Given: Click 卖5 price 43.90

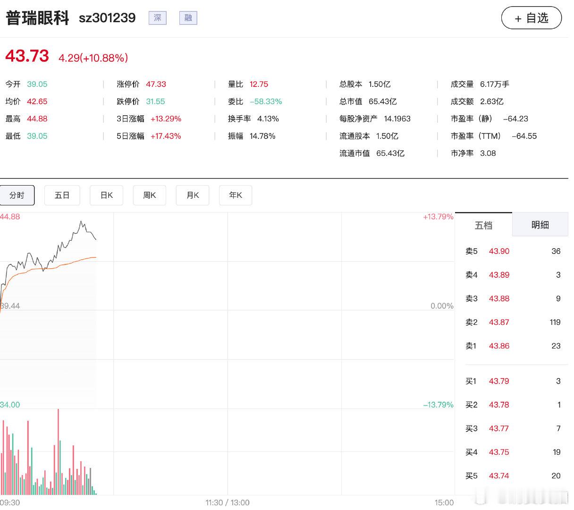Looking at the screenshot, I should click(x=499, y=251).
